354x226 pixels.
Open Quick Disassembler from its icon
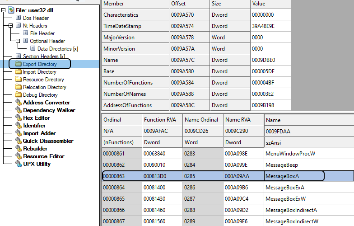pos(19,141)
